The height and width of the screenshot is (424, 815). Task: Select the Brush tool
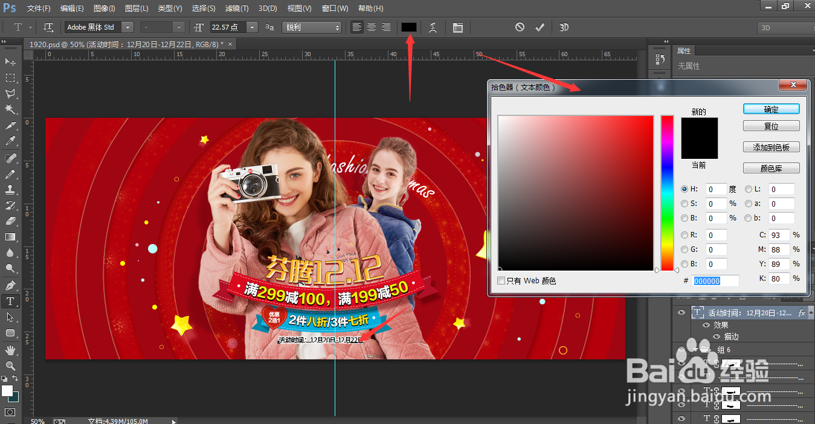click(x=10, y=174)
